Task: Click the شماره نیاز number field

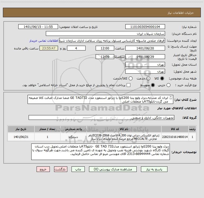Action: click(x=145, y=27)
